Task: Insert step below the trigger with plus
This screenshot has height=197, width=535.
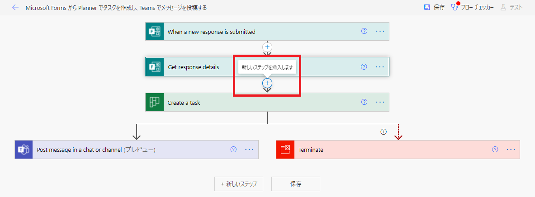Action: coord(268,47)
